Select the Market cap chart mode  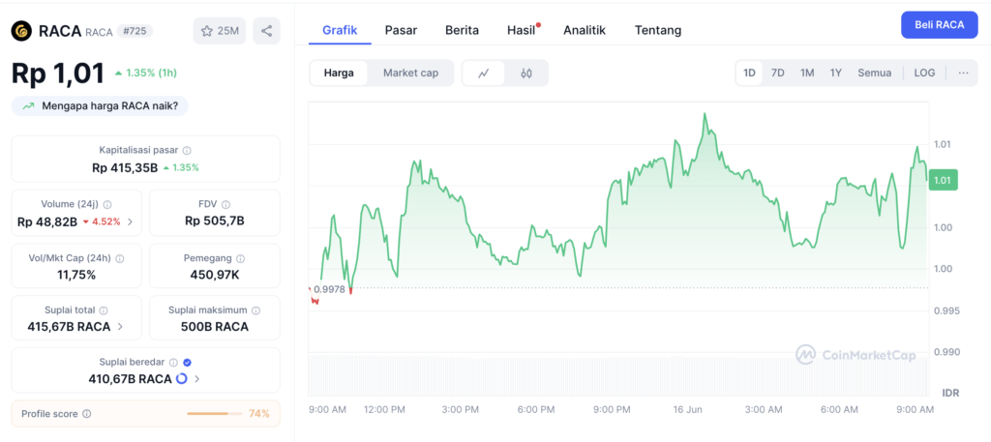[x=410, y=74]
